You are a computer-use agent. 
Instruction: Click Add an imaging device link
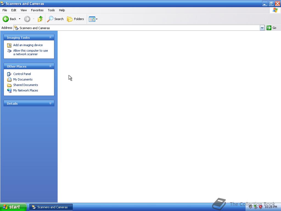coord(28,45)
